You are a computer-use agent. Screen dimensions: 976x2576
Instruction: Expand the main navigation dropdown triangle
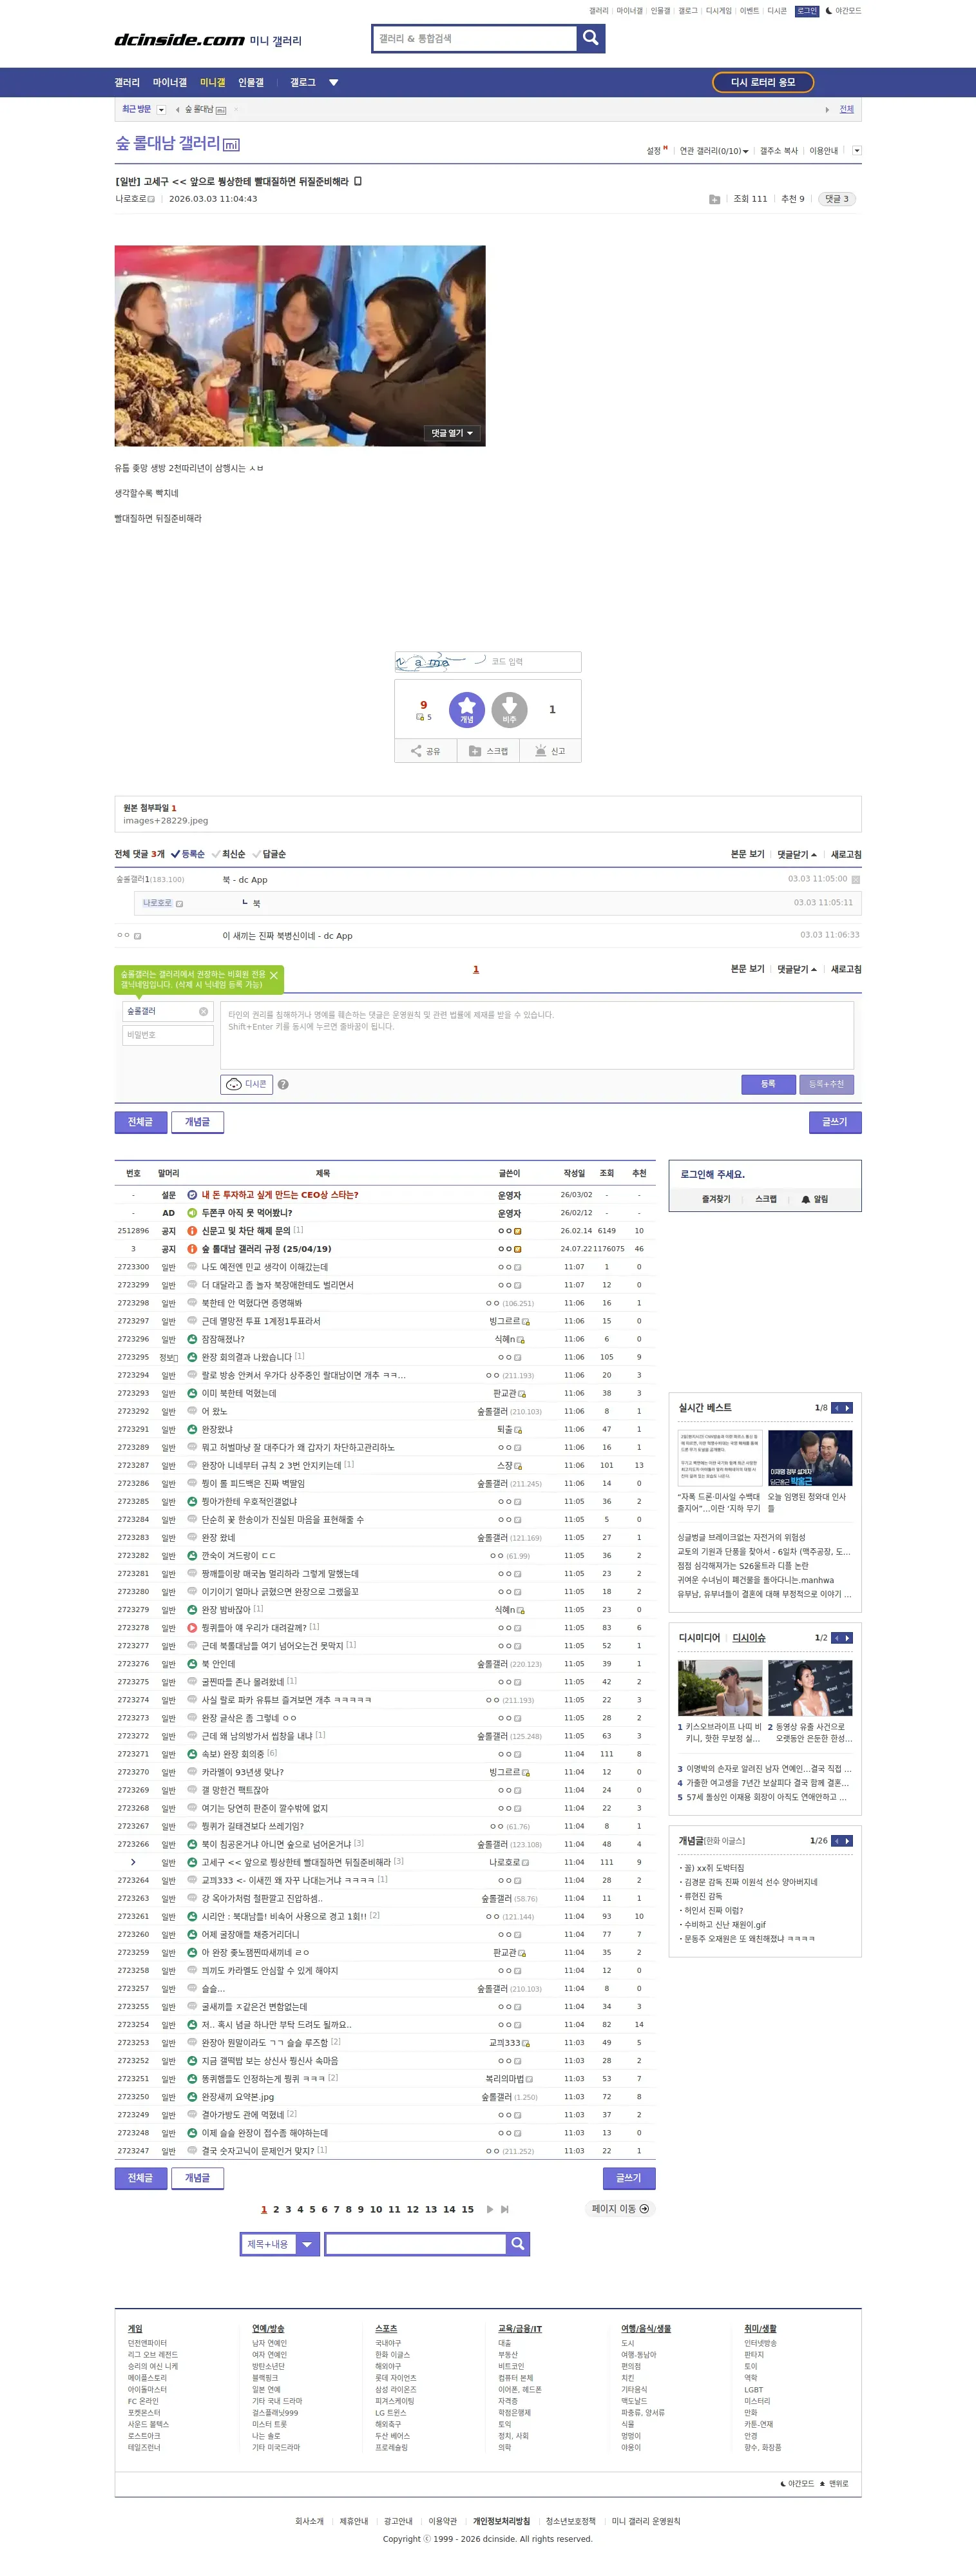(x=334, y=83)
